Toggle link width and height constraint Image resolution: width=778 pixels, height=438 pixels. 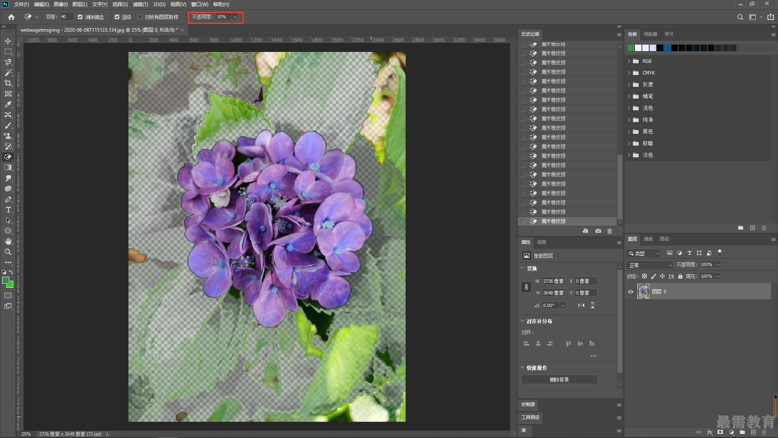tap(526, 287)
